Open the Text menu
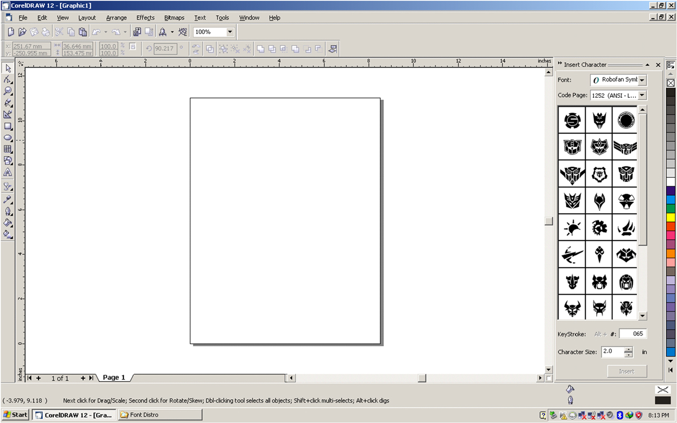This screenshot has width=677, height=423. point(200,17)
